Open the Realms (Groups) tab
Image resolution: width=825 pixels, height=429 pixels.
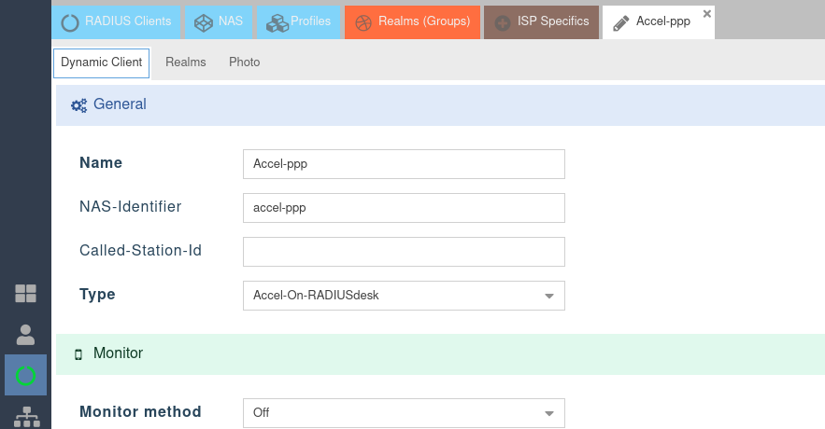pyautogui.click(x=412, y=21)
